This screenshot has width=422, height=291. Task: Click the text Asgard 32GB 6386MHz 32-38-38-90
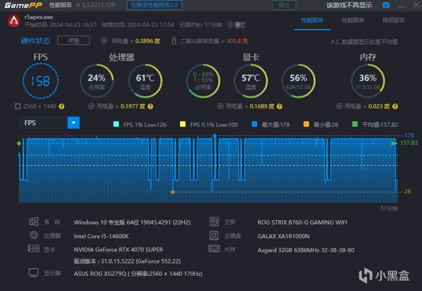(306, 250)
